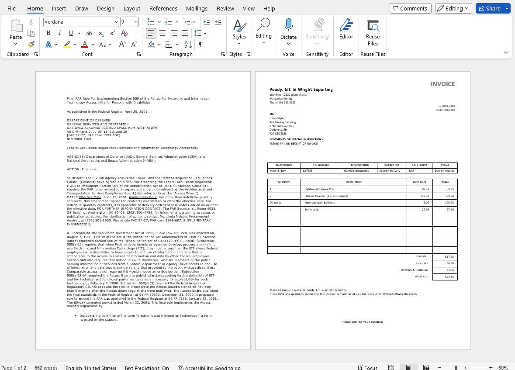Viewport: 515px width, 370px height.
Task: Expand the text highlight color dropdown arrow
Action: click(x=75, y=45)
